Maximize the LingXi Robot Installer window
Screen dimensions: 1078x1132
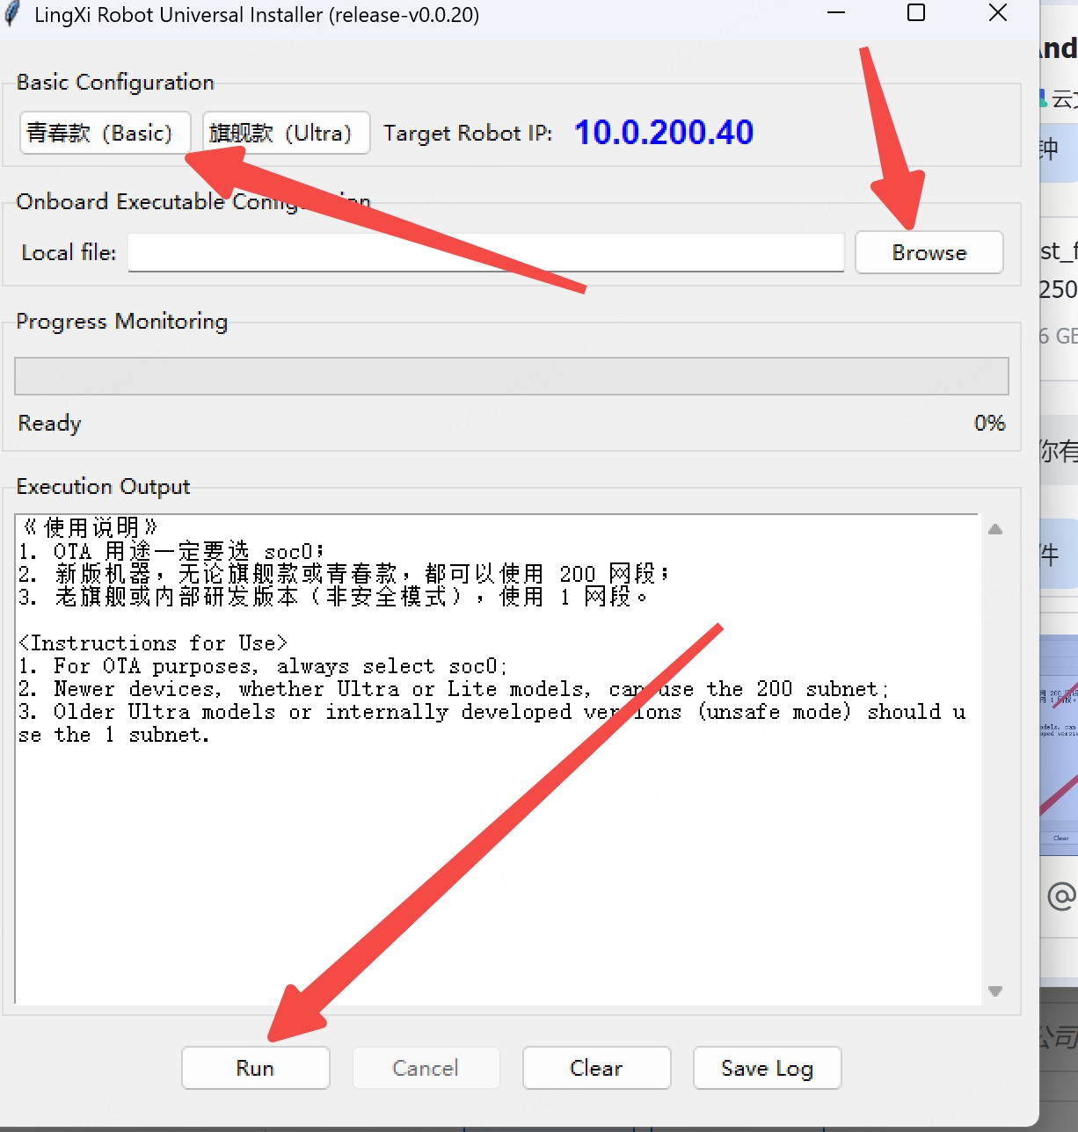point(916,12)
